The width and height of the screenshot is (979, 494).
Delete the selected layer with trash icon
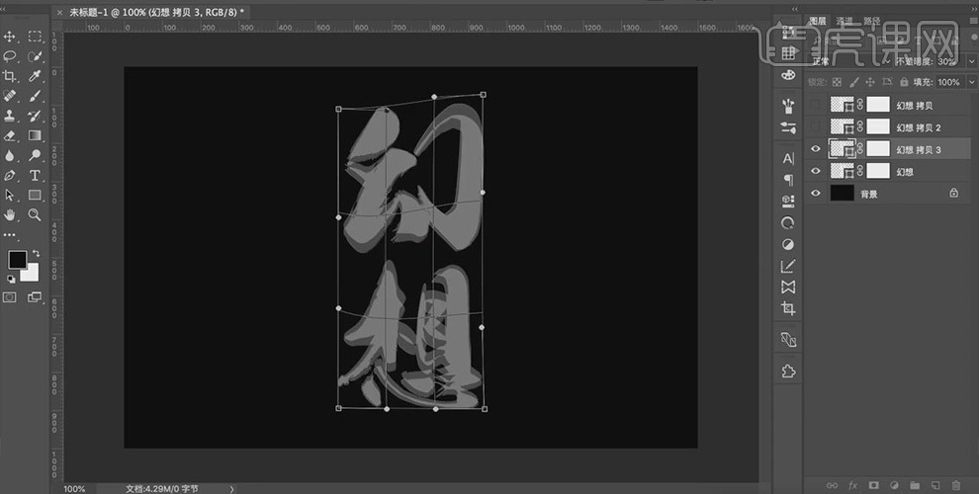point(956,485)
